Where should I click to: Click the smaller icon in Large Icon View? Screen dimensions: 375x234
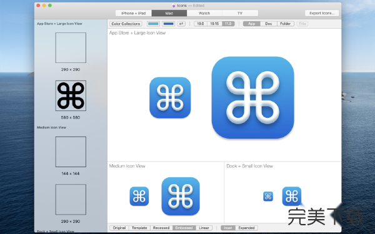[170, 97]
